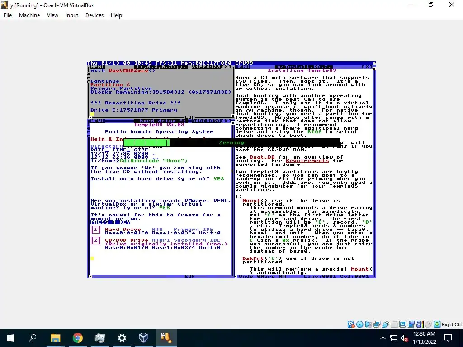Open the Devices menu
This screenshot has width=463, height=347.
pos(94,15)
